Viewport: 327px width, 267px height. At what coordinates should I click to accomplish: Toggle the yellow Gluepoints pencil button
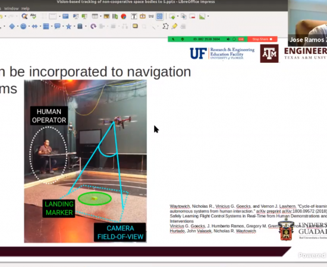click(x=175, y=26)
